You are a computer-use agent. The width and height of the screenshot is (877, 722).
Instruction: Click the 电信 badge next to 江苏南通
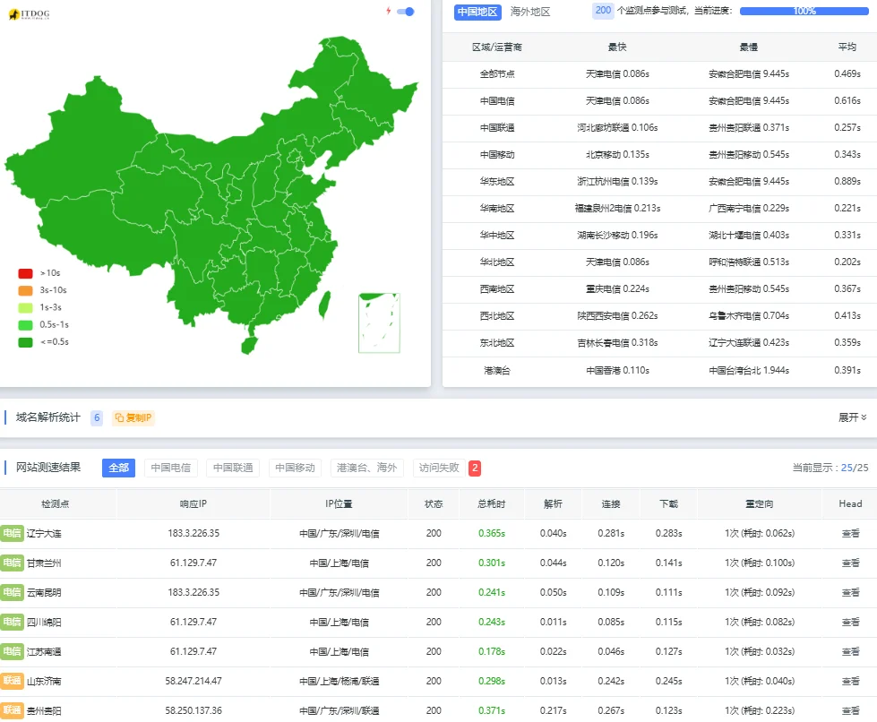coord(11,653)
